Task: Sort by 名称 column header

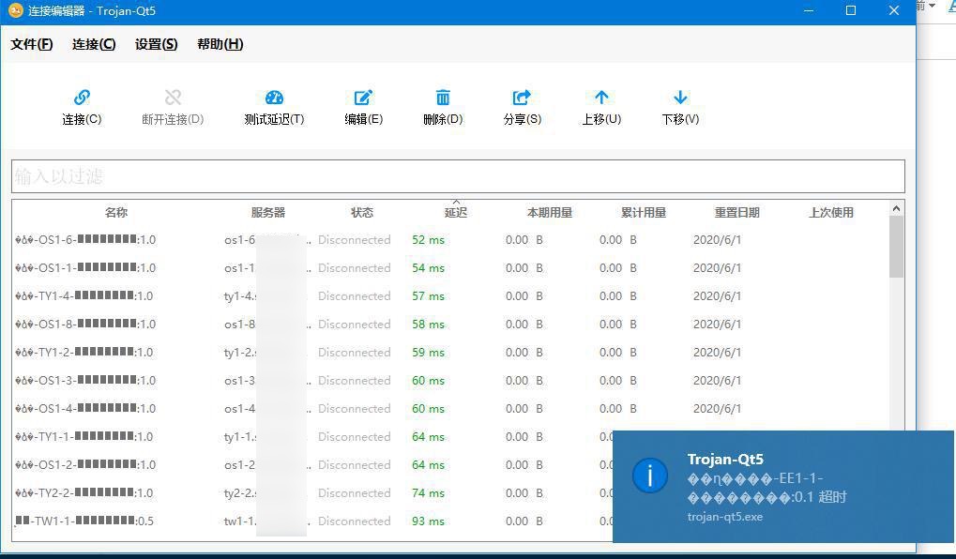Action: (x=115, y=212)
